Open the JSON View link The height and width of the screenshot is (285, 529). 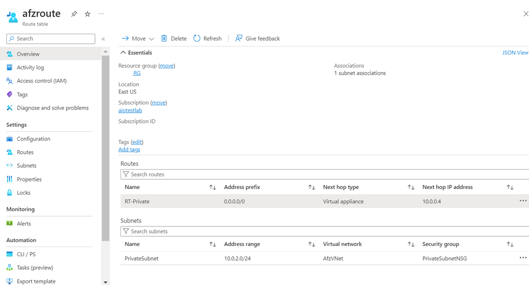tap(515, 53)
